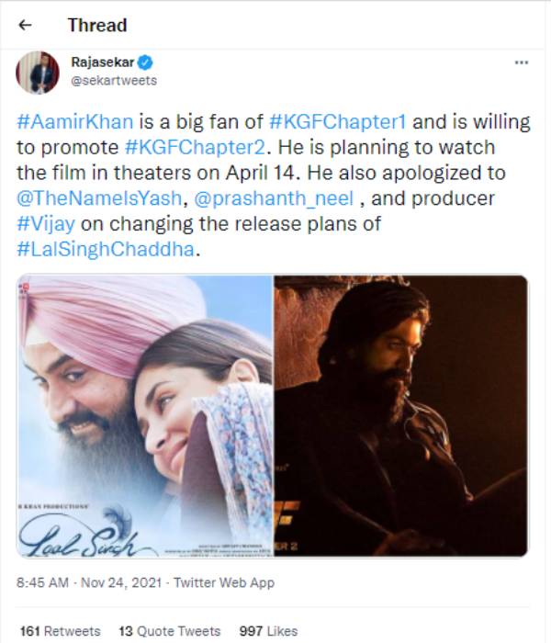Viewport: 551px width, 643px height.
Task: Open the @sekartweets handle
Action: click(114, 81)
